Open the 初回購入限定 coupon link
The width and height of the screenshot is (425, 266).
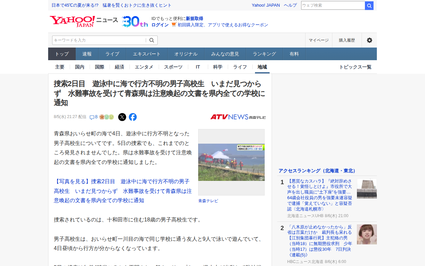[223, 25]
